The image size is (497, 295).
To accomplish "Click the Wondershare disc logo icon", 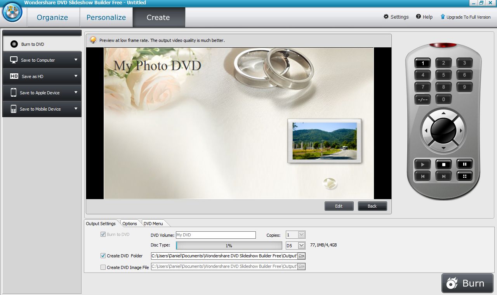I will pos(12,12).
